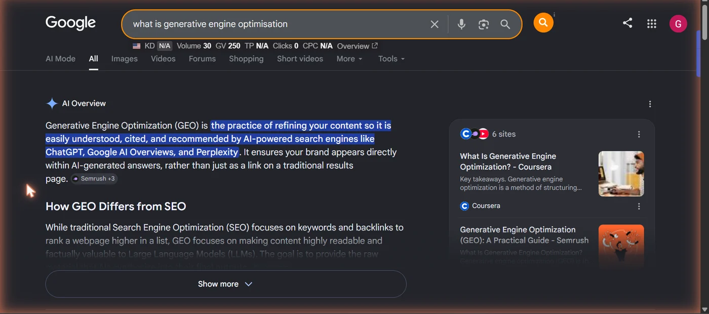Open the Overview external link icon
709x314 pixels.
[x=375, y=46]
